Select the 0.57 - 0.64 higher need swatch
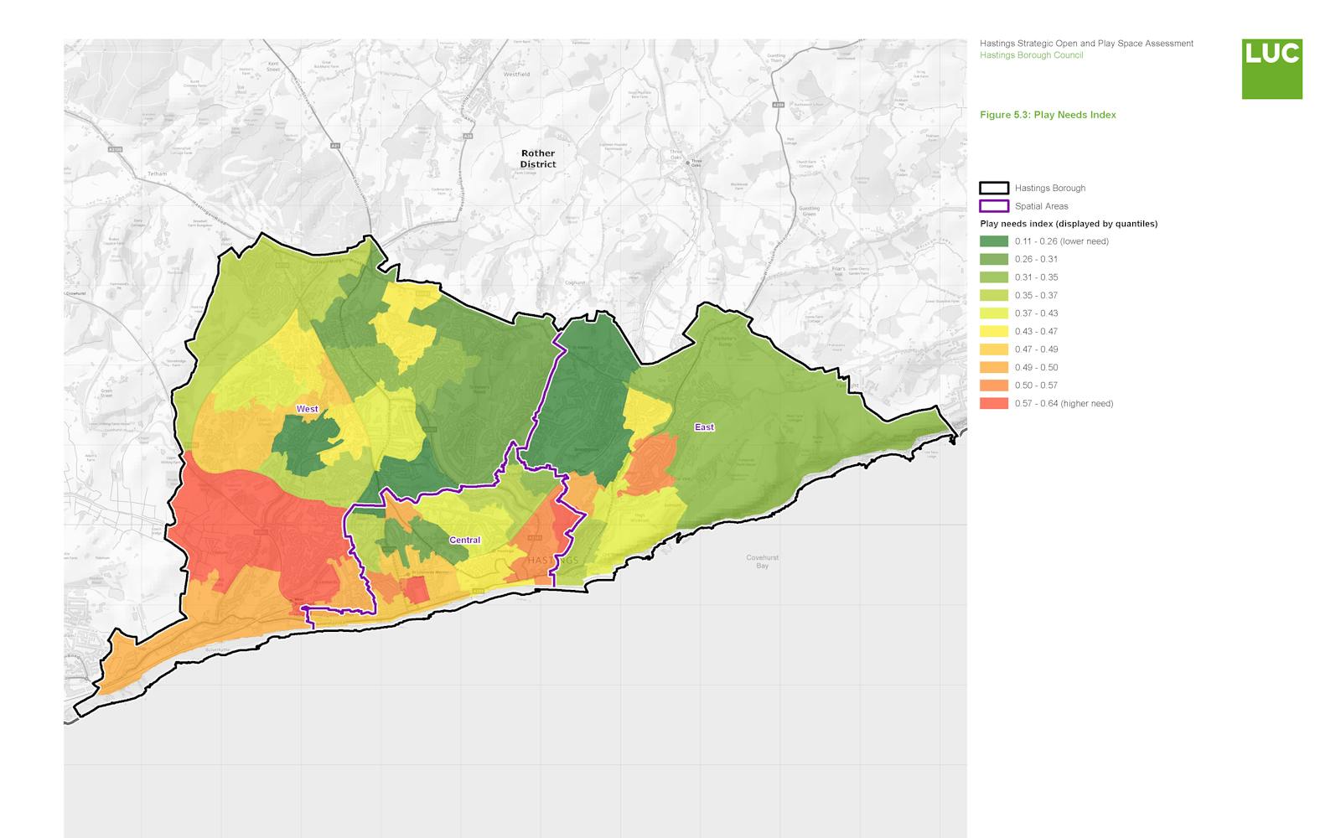 pos(994,403)
